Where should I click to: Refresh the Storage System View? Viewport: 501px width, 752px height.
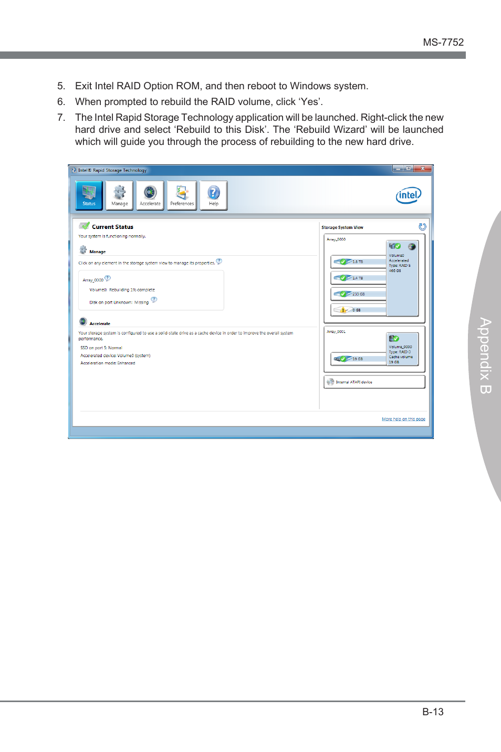(x=422, y=227)
